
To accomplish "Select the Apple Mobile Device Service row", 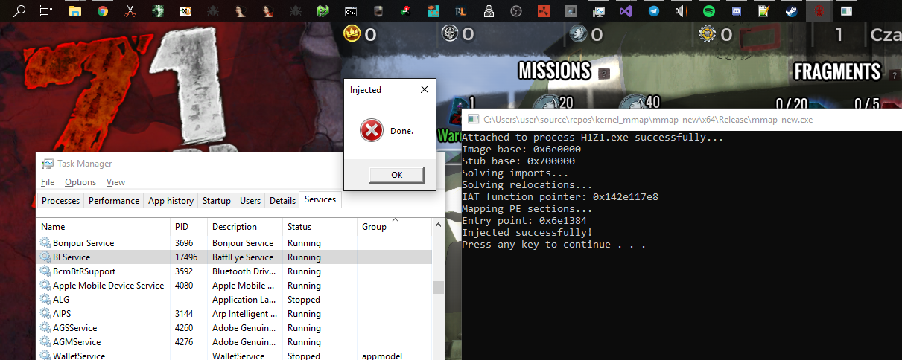I will [x=235, y=286].
